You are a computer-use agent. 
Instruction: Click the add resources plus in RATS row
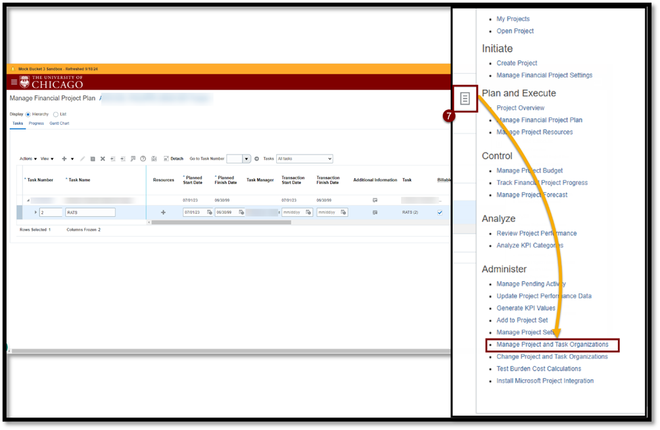[x=163, y=212]
